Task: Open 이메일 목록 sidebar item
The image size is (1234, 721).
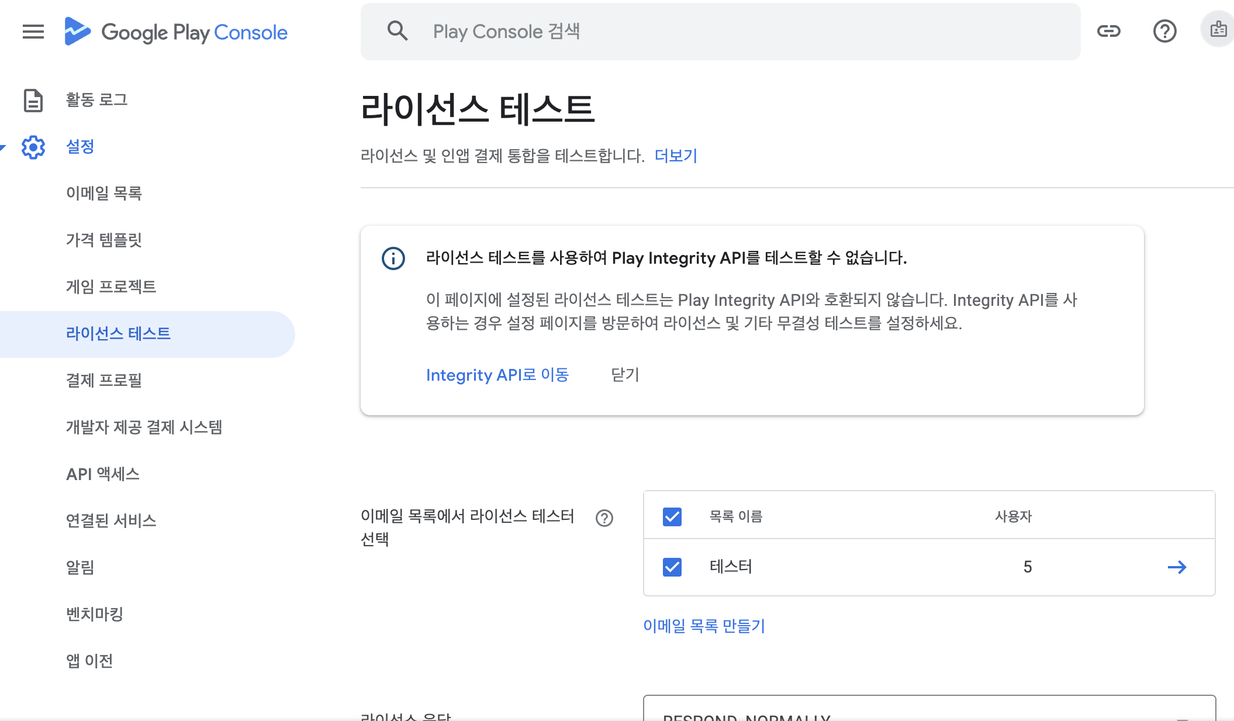Action: pos(104,194)
